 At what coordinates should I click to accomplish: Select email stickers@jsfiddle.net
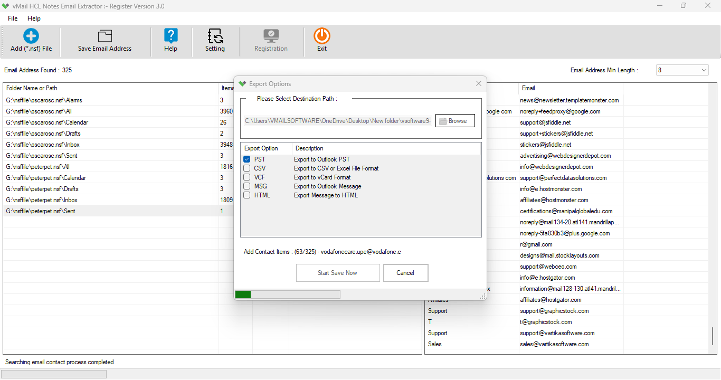pyautogui.click(x=546, y=145)
